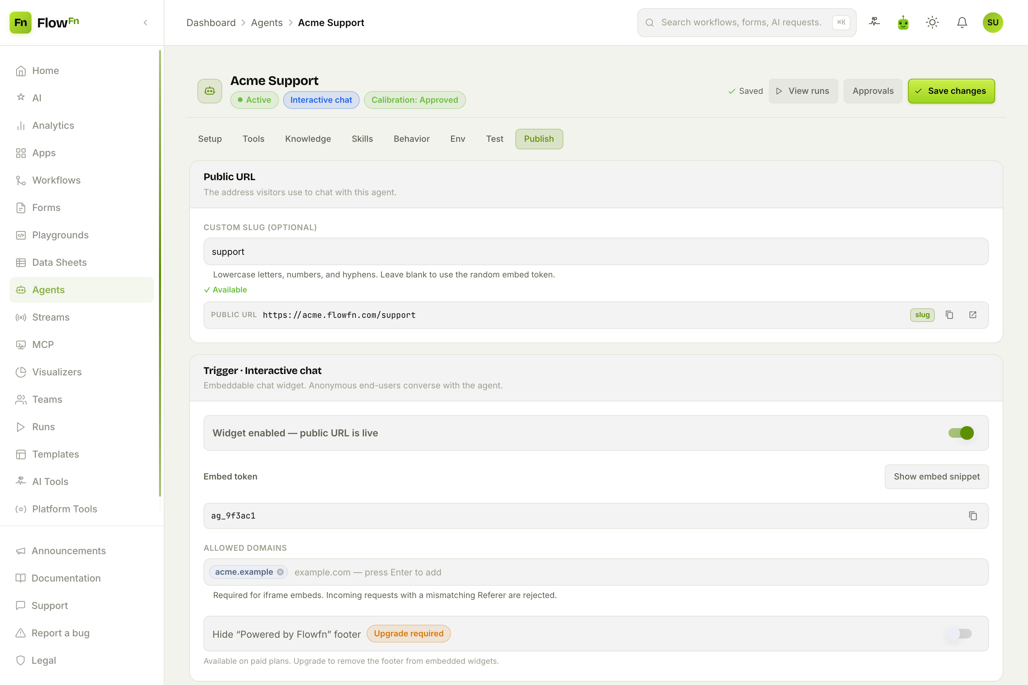Open Teams in the sidebar
1028x685 pixels.
[82, 399]
